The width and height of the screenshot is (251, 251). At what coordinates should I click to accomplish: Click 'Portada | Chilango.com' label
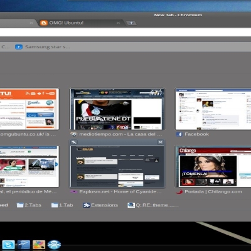[x=213, y=191]
